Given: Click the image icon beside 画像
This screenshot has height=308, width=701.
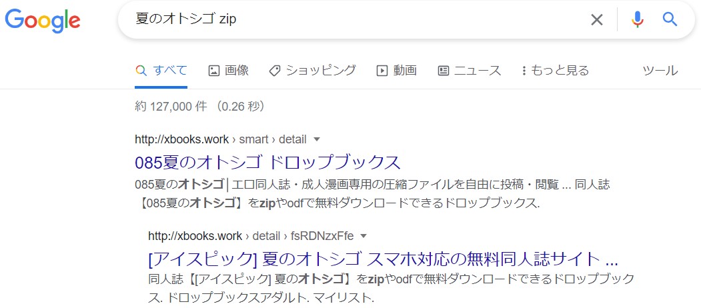Looking at the screenshot, I should [x=214, y=71].
